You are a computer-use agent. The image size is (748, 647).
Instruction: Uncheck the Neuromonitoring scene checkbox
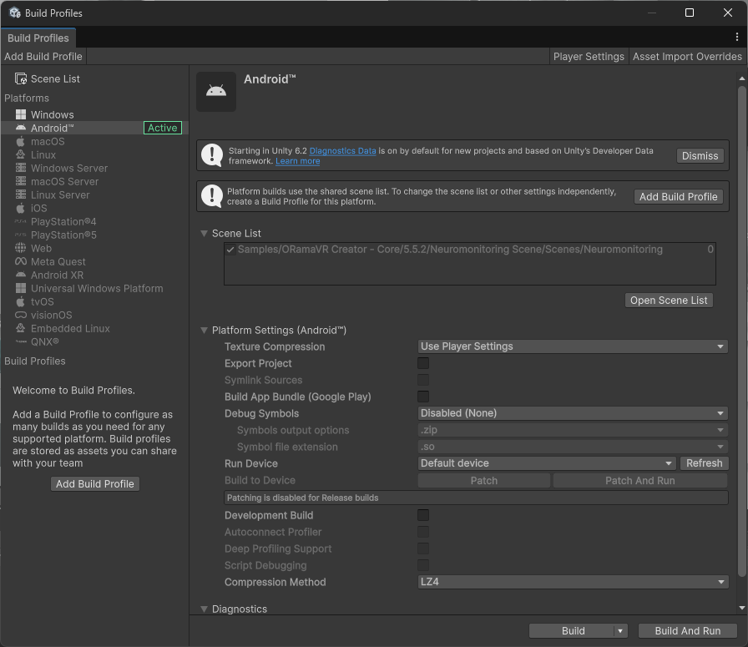(x=230, y=250)
